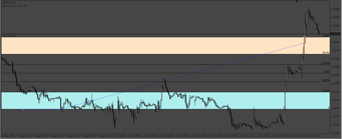Select the peach rectangle zone
The height and width of the screenshot is (139, 342).
point(165,45)
